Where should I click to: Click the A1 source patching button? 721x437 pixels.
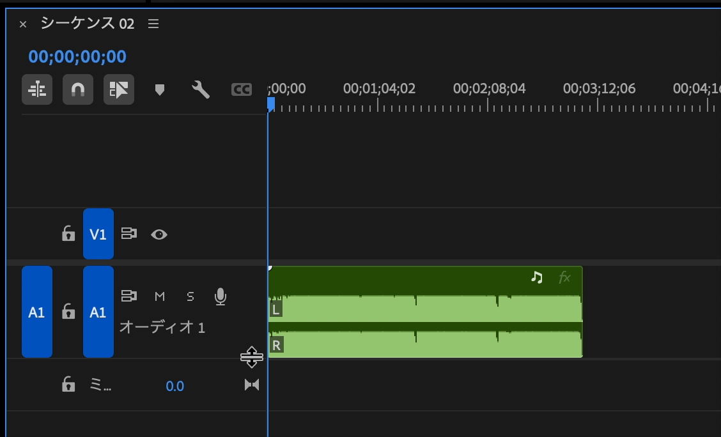point(37,312)
